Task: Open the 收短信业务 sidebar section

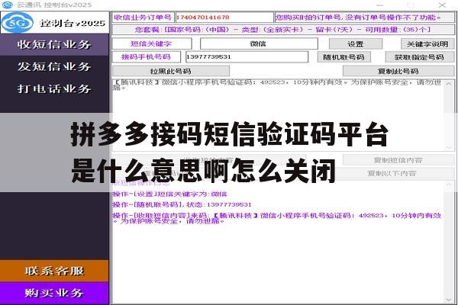Action: click(54, 45)
